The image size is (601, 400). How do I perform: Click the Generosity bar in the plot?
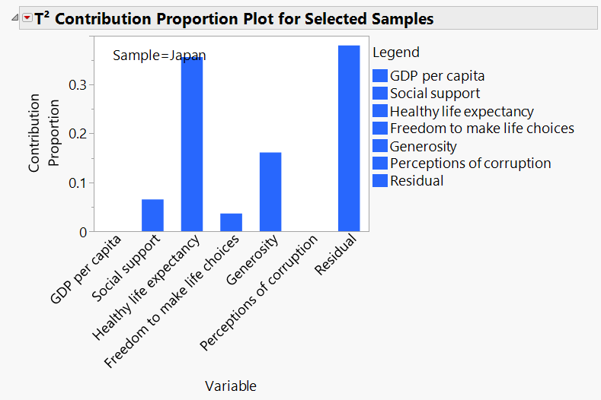pos(270,192)
